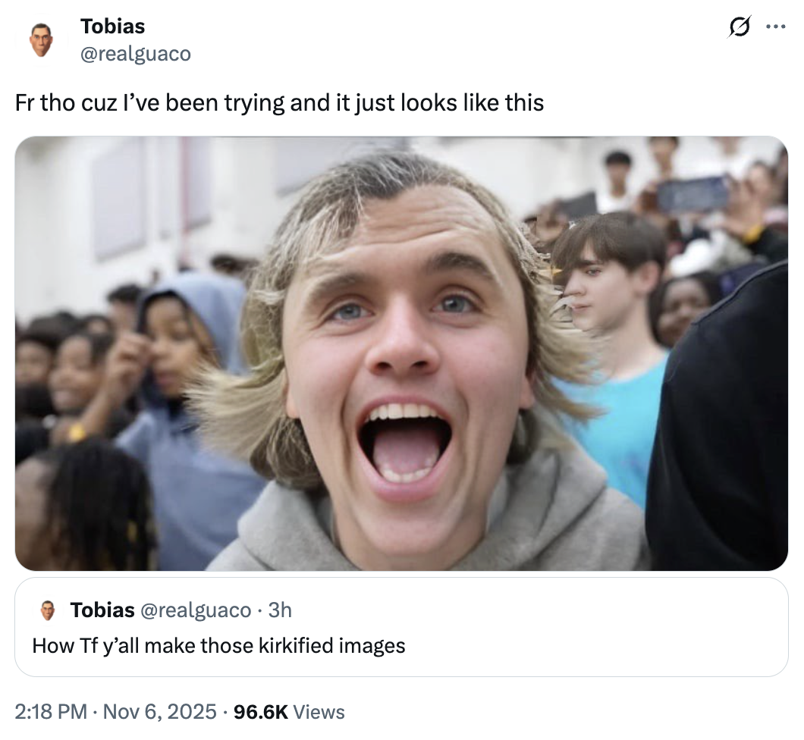
Task: Click the raised phone in the photo background
Action: (x=692, y=193)
